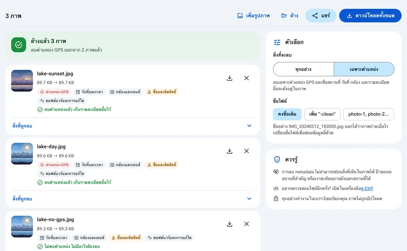
Task: Click the ล้างแล้ว 3 ภาพ status title
Action: point(48,41)
